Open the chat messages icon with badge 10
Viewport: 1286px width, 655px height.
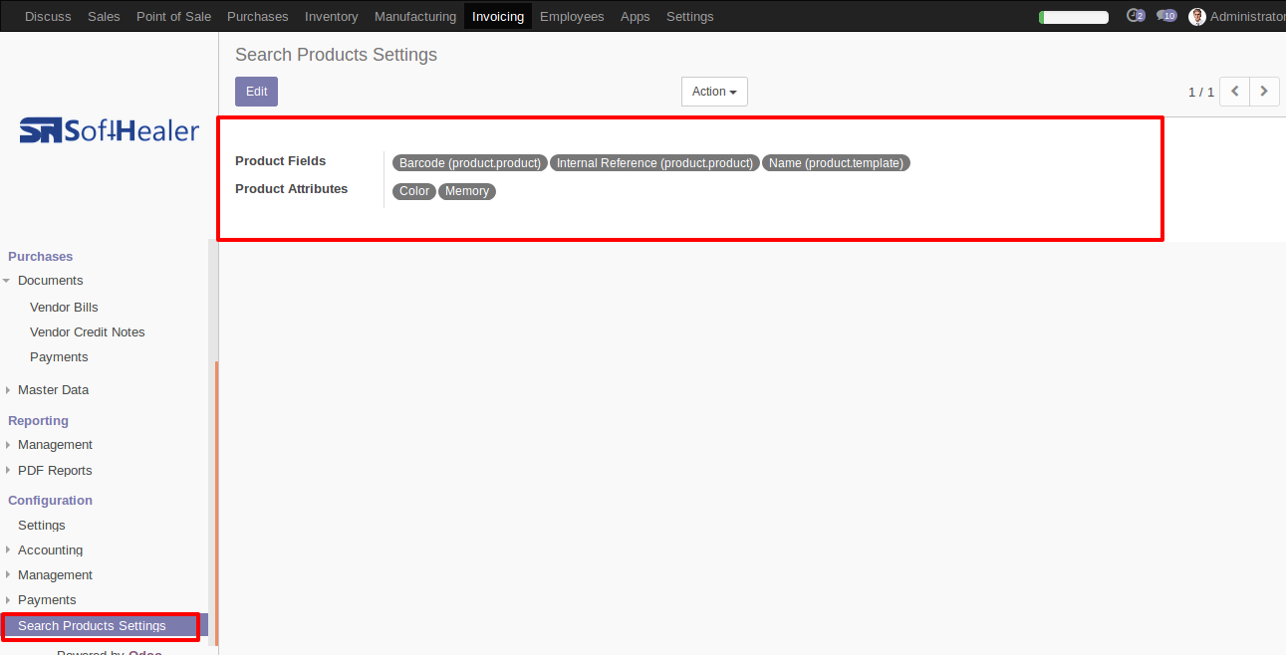tap(1166, 16)
